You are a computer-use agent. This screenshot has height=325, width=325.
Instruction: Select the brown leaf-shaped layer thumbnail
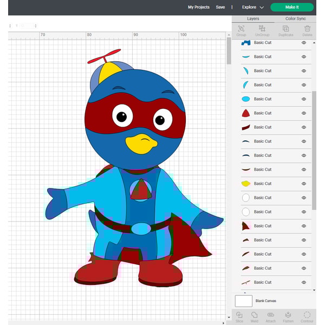[x=246, y=268]
